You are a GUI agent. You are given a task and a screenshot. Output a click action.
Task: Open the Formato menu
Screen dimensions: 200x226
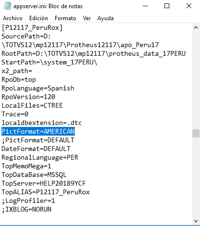click(x=65, y=18)
